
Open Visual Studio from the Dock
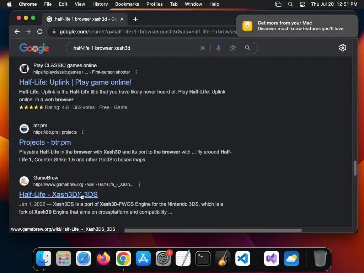(272, 258)
